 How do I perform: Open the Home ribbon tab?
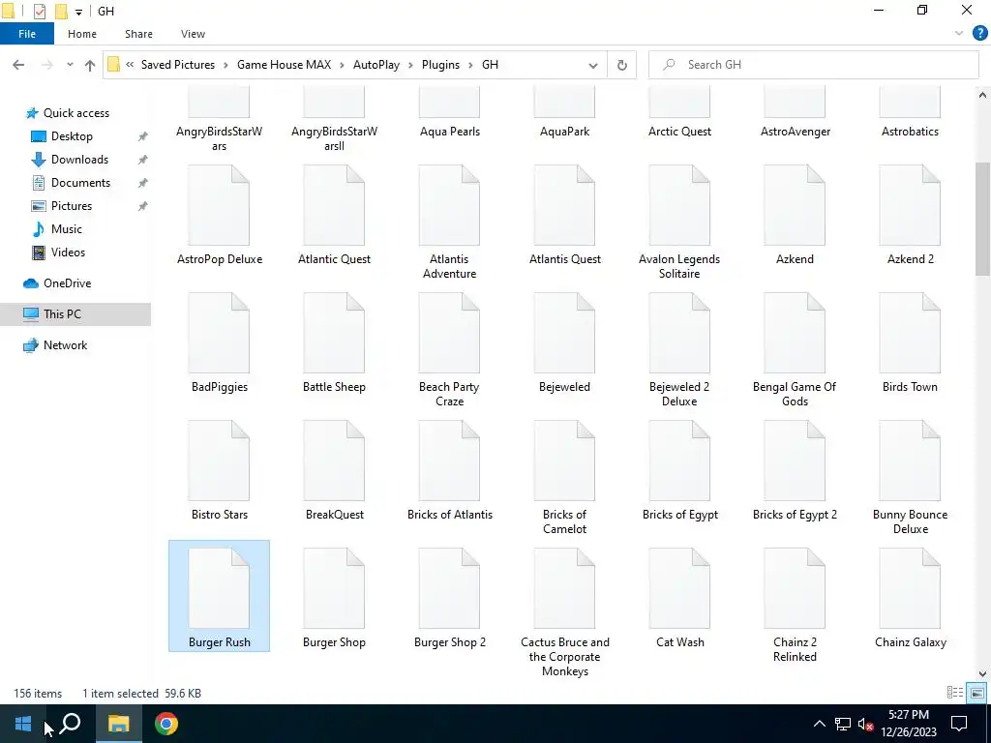82,34
